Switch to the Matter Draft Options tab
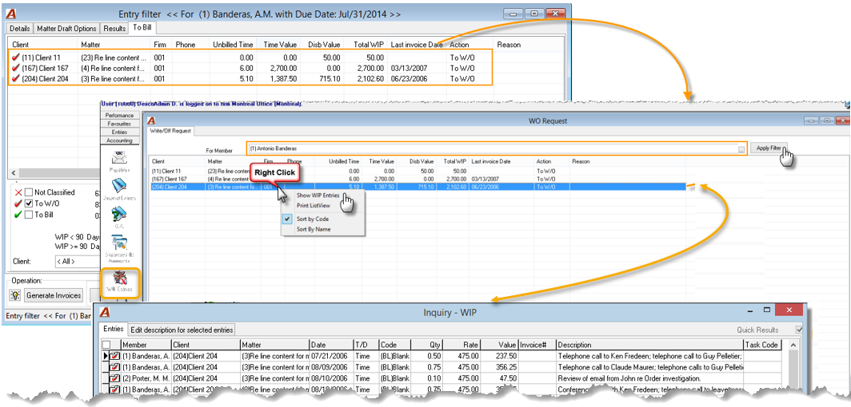The width and height of the screenshot is (851, 407). [67, 28]
